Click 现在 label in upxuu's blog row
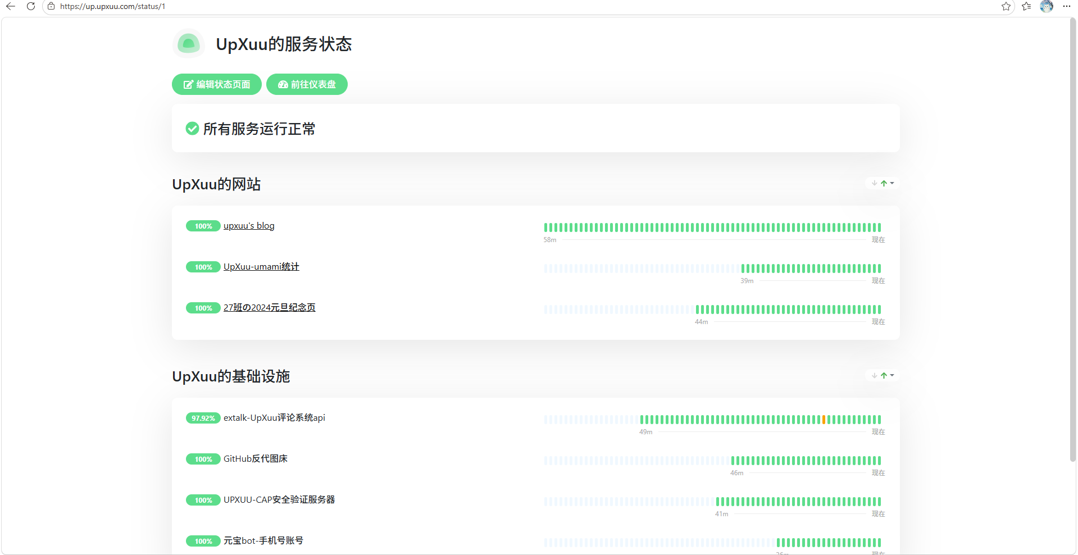1078x555 pixels. pos(878,240)
